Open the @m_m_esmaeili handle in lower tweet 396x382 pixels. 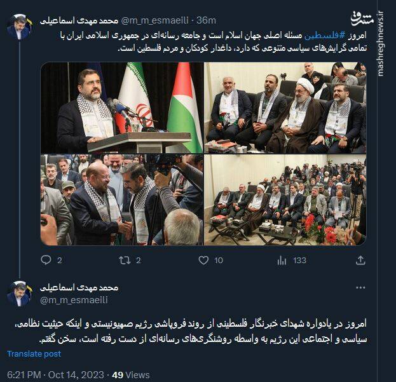[74, 300]
